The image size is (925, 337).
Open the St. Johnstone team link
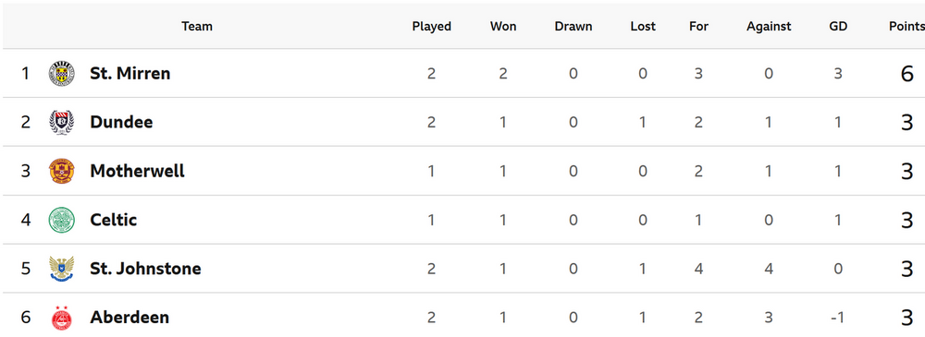click(146, 270)
